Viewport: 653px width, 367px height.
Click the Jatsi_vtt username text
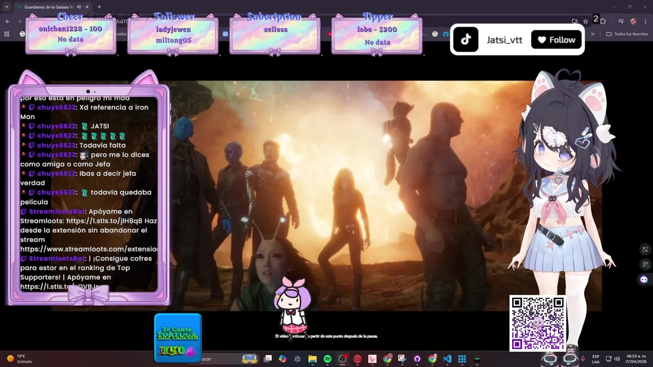coord(505,40)
